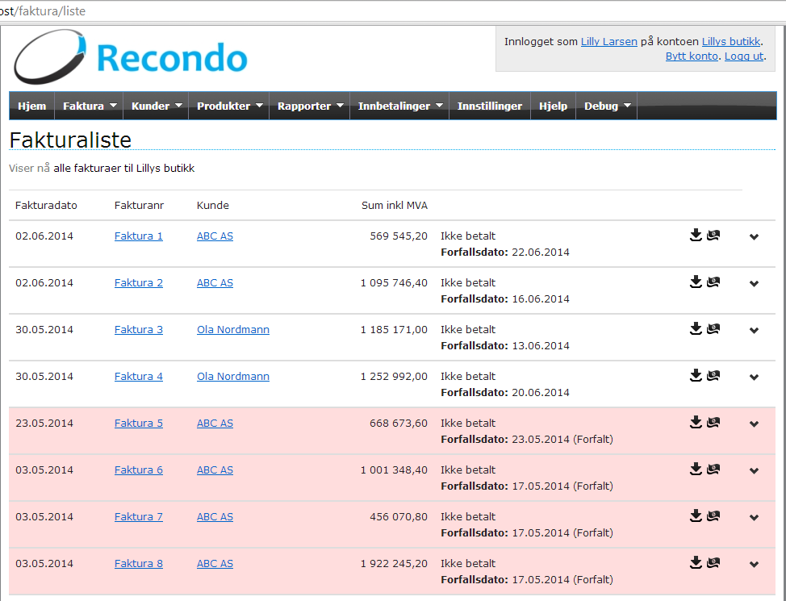Expand details chevron for Faktura 4

pyautogui.click(x=754, y=378)
